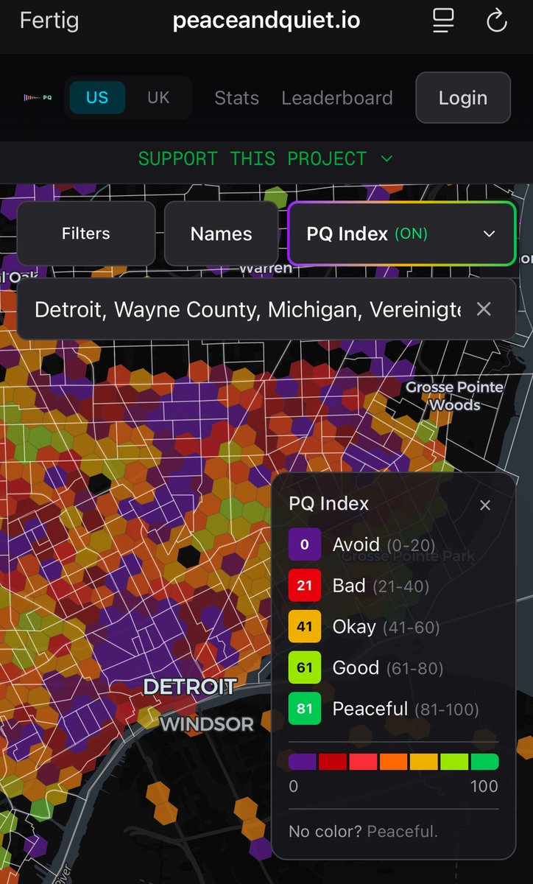The image size is (533, 884).
Task: Click the Warren map label
Action: (x=266, y=268)
